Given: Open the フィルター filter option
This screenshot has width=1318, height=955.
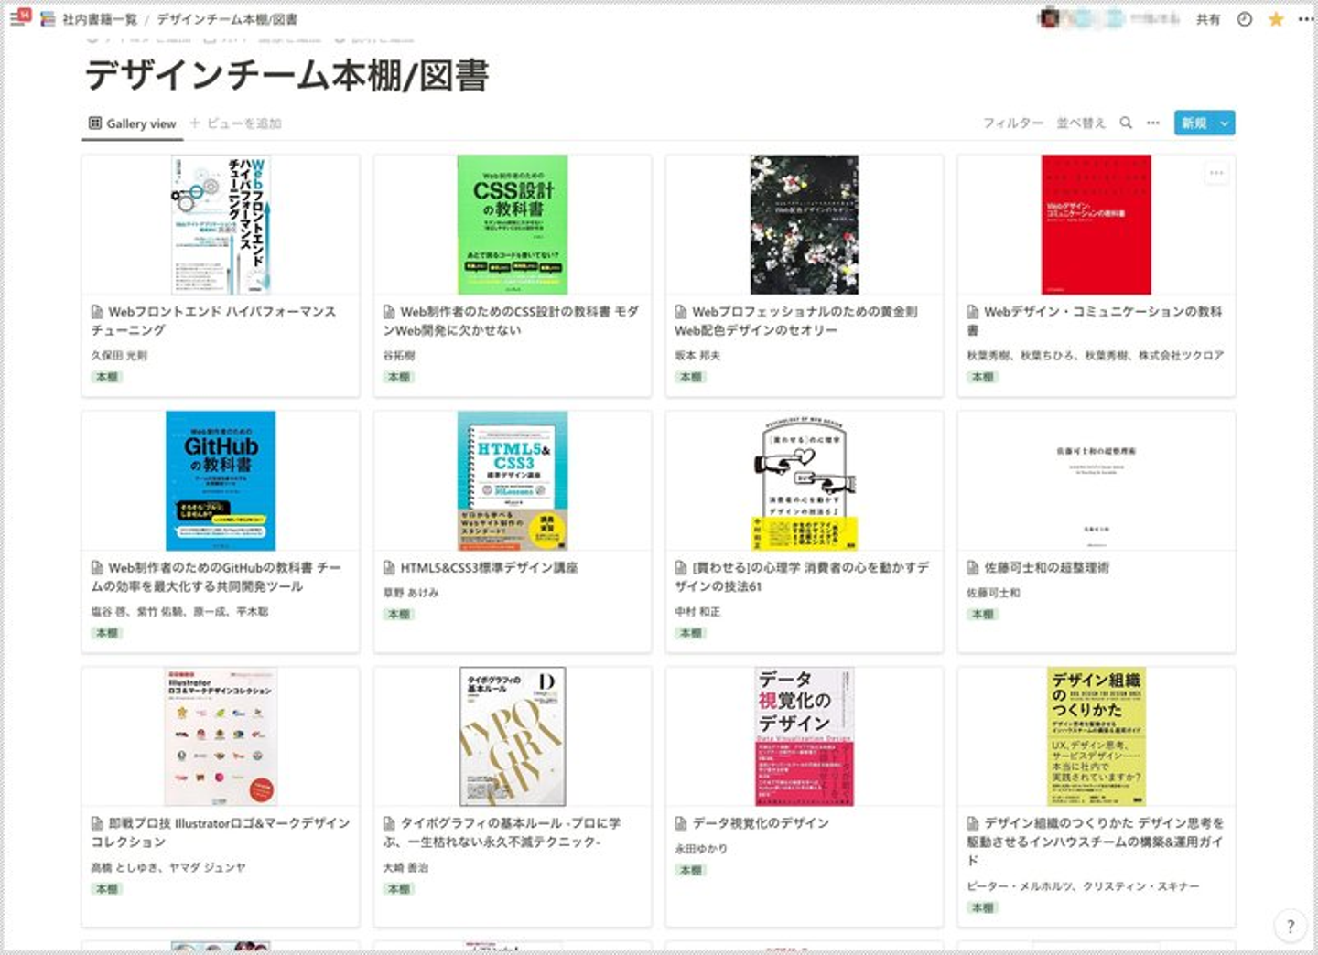Looking at the screenshot, I should pos(1012,123).
